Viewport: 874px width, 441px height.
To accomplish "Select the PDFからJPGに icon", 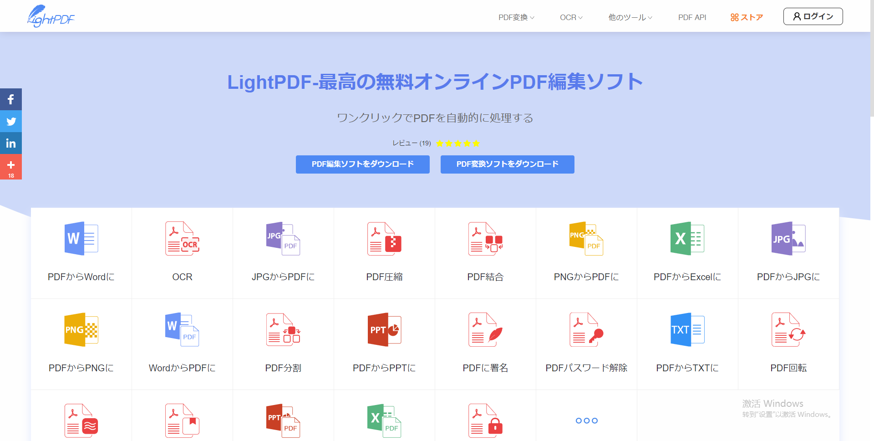I will pos(788,238).
